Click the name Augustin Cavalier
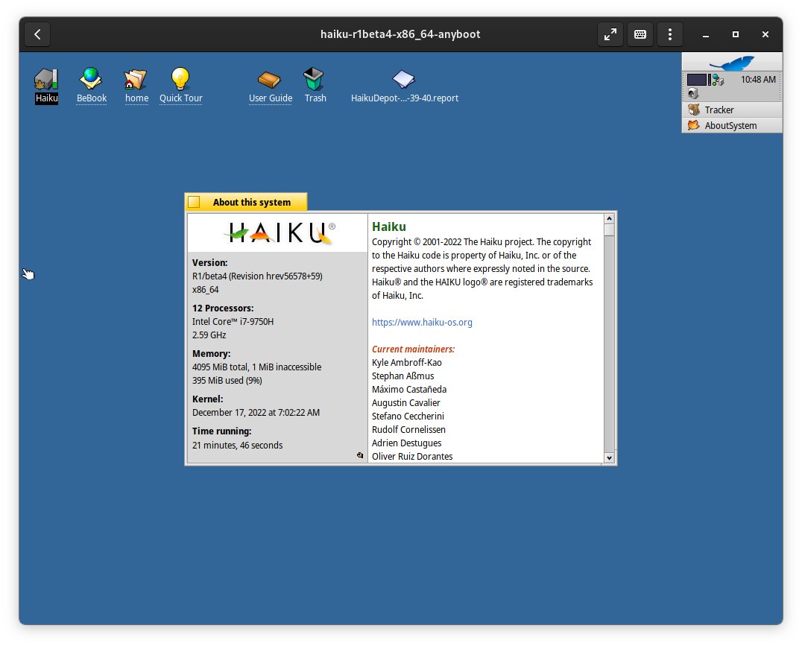Viewport: 802px width, 646px height. (405, 402)
